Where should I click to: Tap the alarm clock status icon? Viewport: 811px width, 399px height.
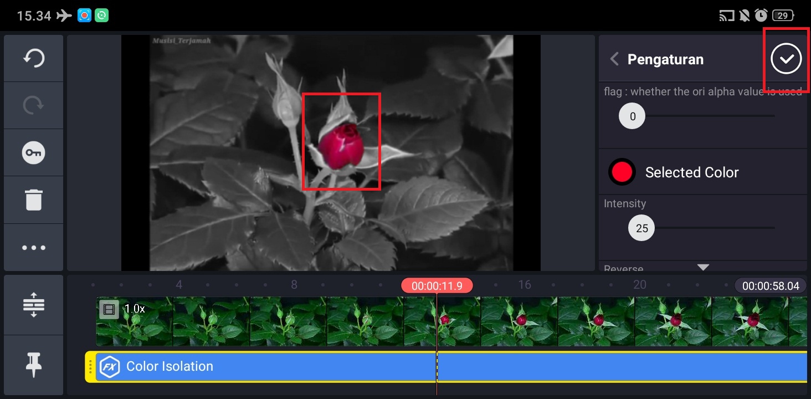tap(761, 16)
